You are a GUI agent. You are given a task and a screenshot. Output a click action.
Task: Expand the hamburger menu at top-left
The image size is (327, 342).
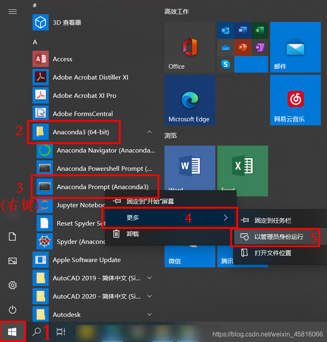coord(13,11)
